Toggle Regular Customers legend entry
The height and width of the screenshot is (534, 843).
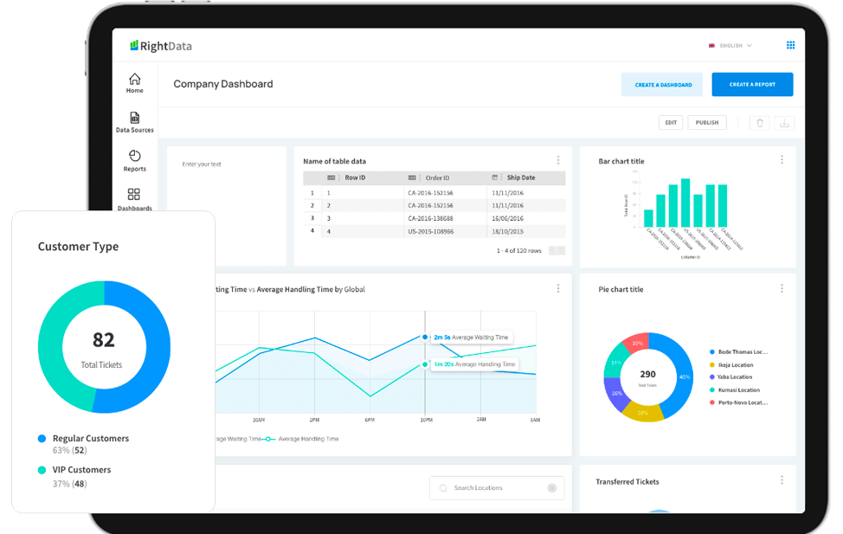click(x=83, y=438)
